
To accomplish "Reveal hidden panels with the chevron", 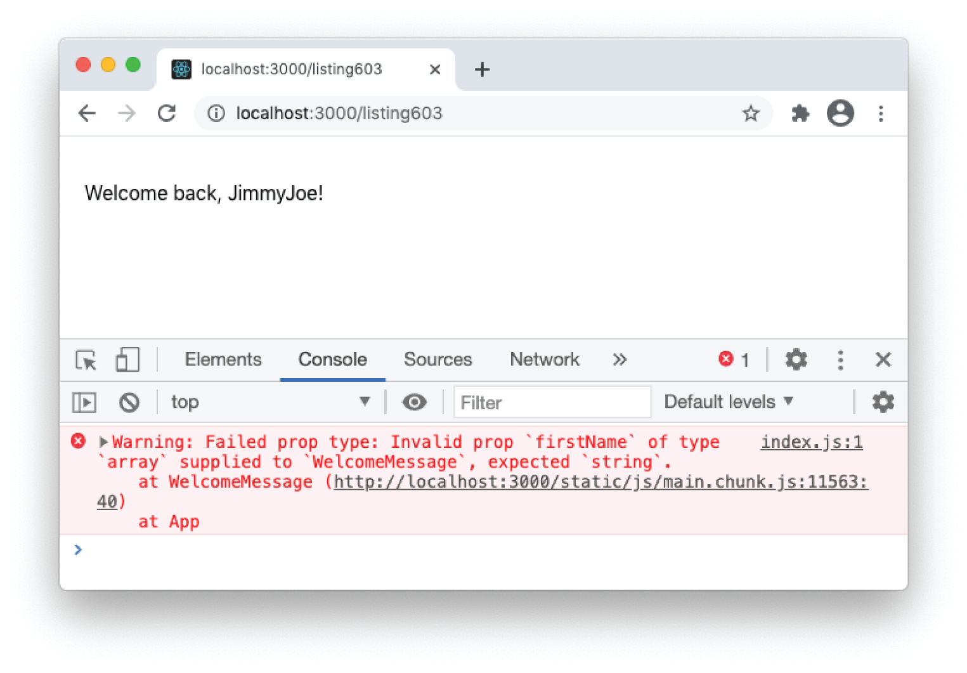I will (x=620, y=359).
